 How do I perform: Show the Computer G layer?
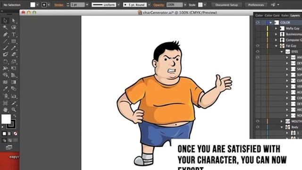[x=258, y=40]
